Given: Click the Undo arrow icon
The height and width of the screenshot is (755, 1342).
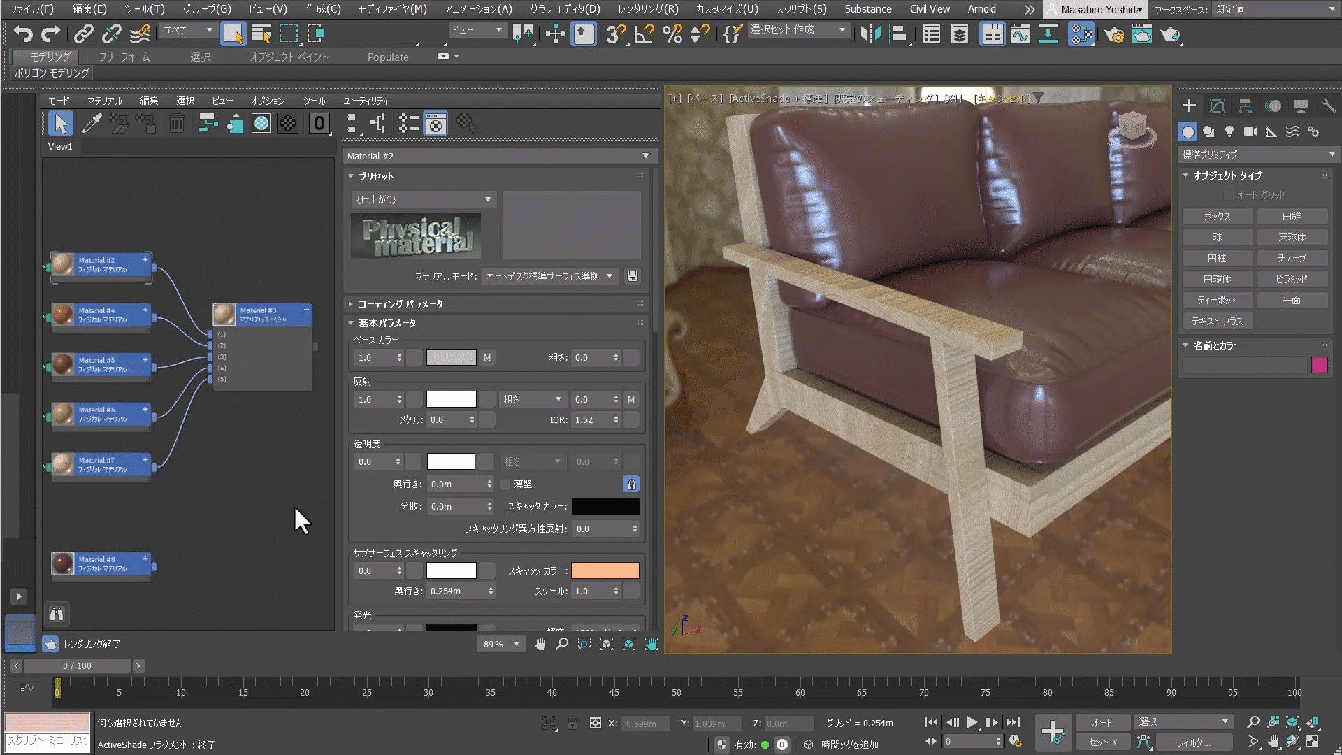Looking at the screenshot, I should (23, 34).
